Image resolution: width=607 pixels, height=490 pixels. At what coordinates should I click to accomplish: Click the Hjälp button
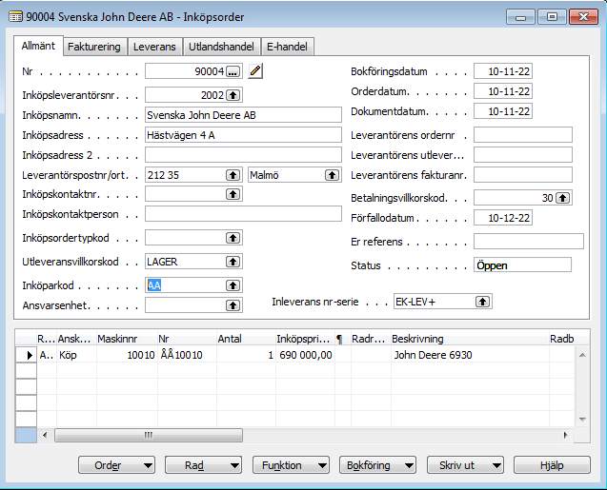pyautogui.click(x=552, y=465)
